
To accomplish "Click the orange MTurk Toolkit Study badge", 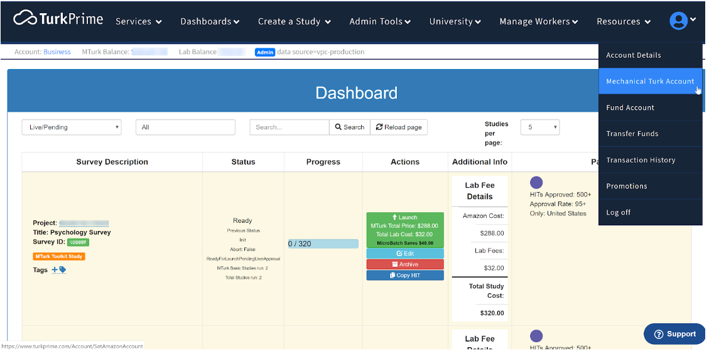I will pyautogui.click(x=58, y=256).
